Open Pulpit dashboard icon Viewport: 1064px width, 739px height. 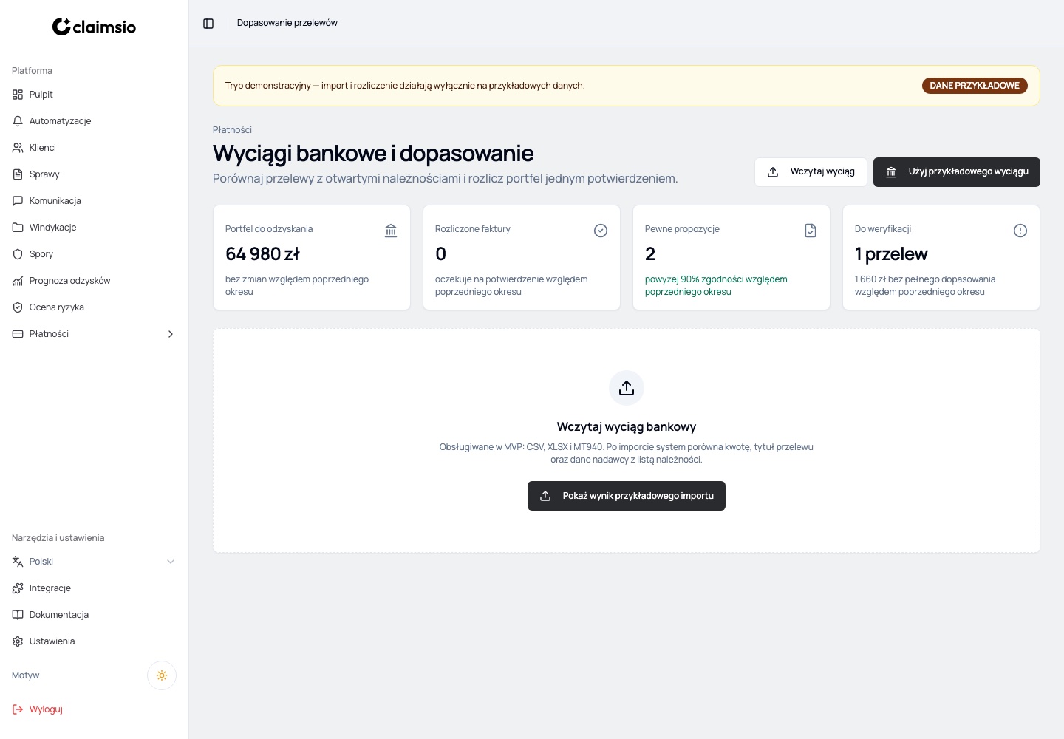[18, 95]
